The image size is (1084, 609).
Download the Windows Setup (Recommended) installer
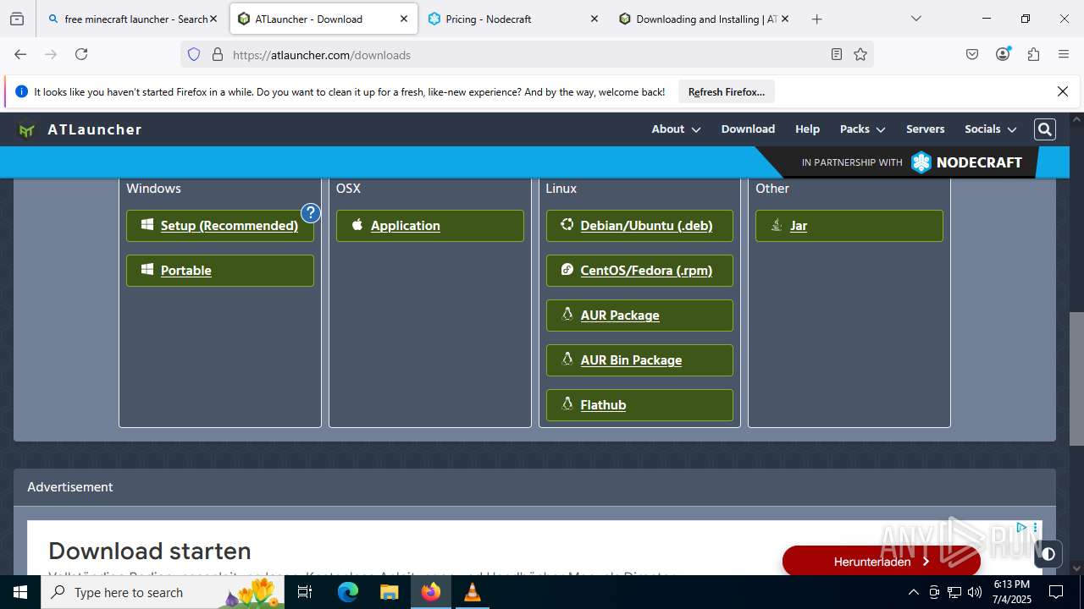click(220, 226)
